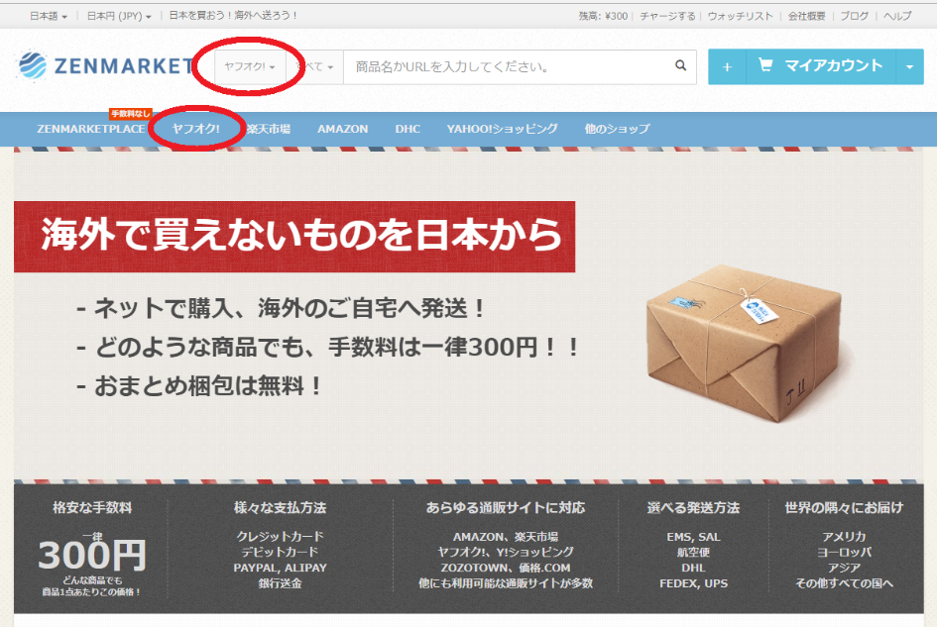Click the クレジットカード text
The width and height of the screenshot is (937, 627).
pos(280,536)
